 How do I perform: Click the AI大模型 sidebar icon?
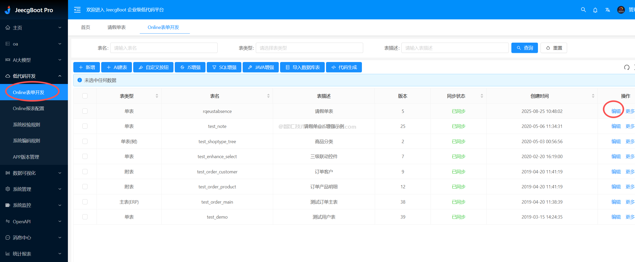click(x=8, y=60)
